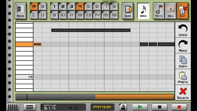Image resolution: width=197 pixels, height=111 pixels.
Task: Paste the copied notes
Action: [183, 77]
